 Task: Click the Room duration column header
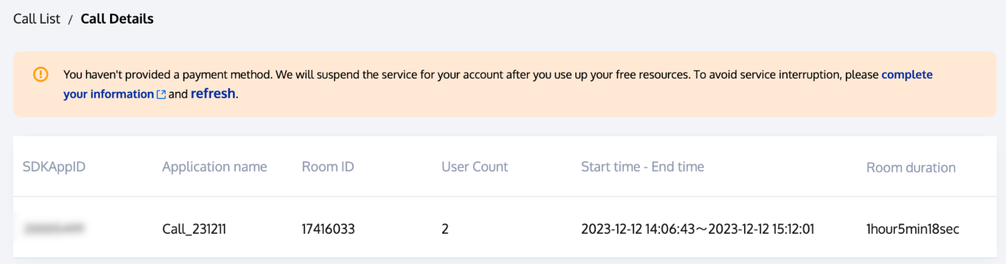coord(910,167)
